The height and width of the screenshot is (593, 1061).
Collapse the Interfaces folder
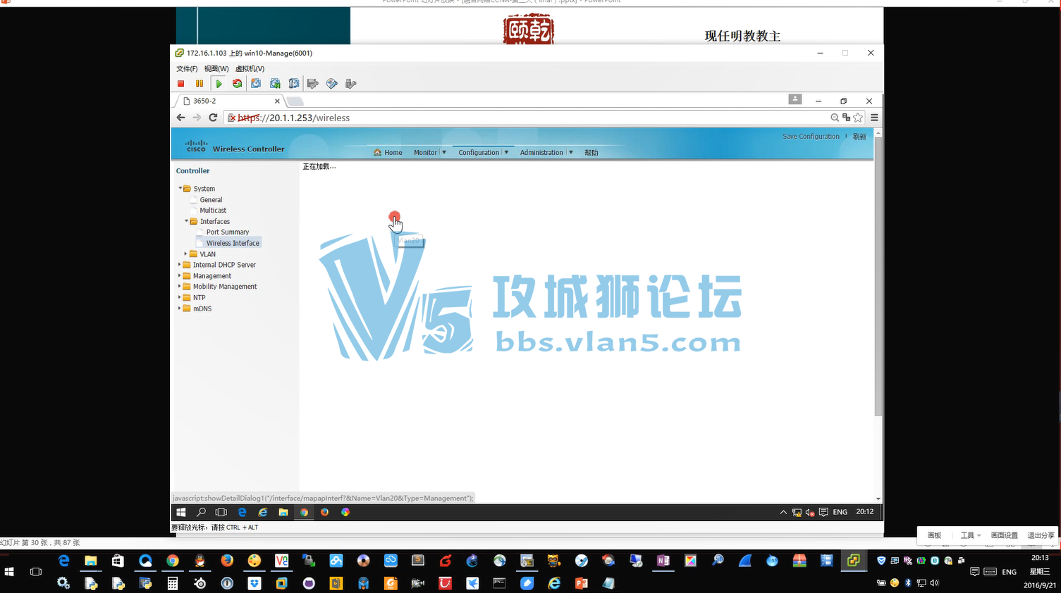coord(186,221)
